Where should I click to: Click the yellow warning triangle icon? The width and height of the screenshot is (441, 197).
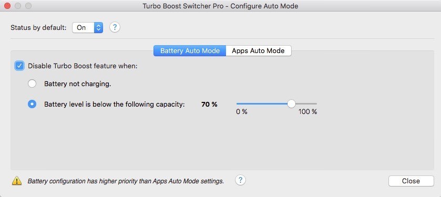point(17,181)
